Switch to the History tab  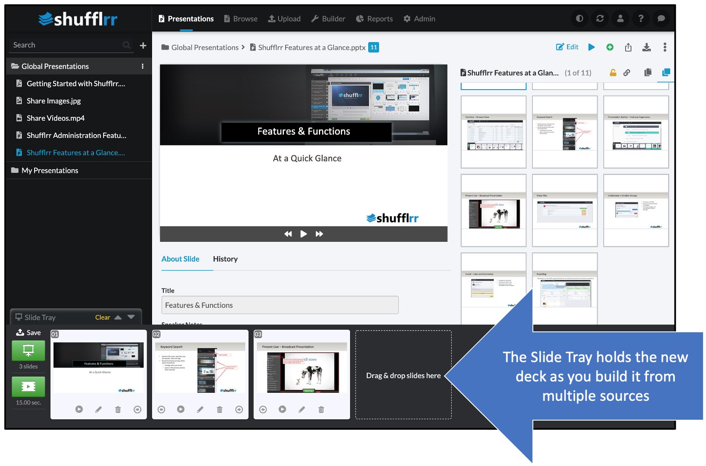[x=225, y=259]
